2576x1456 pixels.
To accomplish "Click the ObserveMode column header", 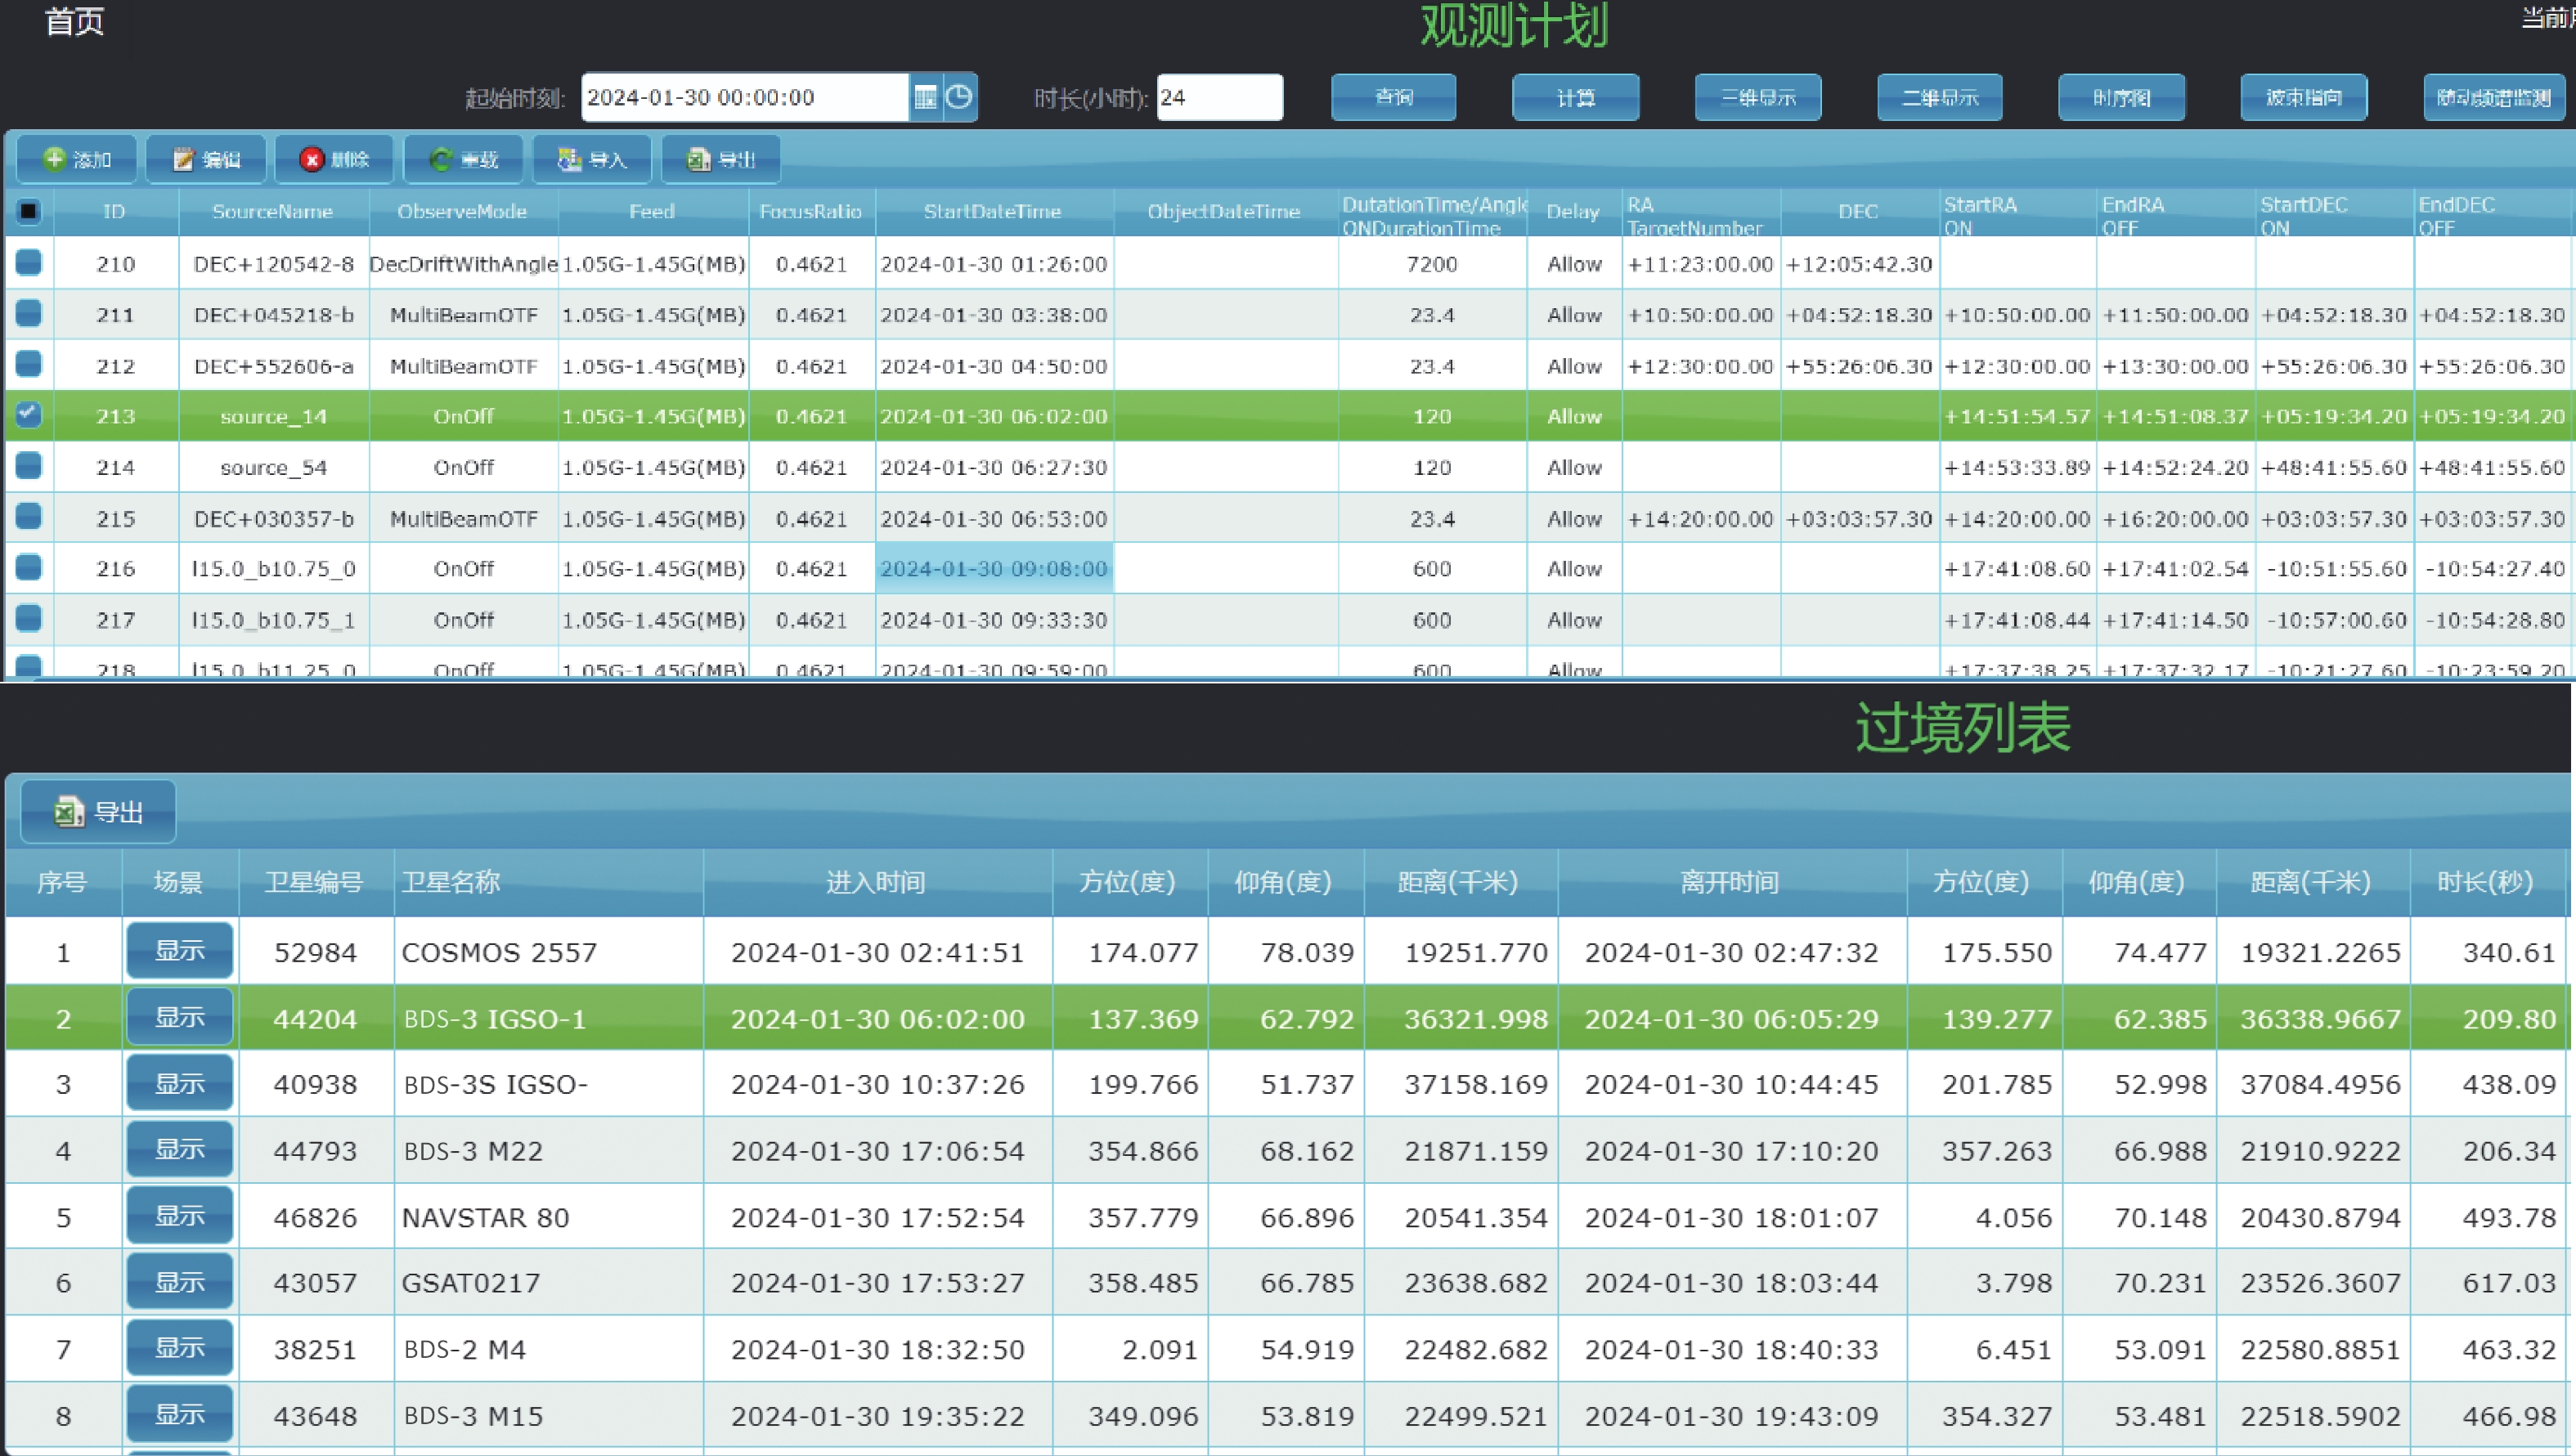I will (462, 211).
